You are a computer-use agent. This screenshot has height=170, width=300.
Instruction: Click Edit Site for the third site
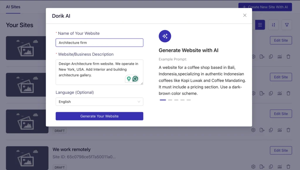pos(281,114)
